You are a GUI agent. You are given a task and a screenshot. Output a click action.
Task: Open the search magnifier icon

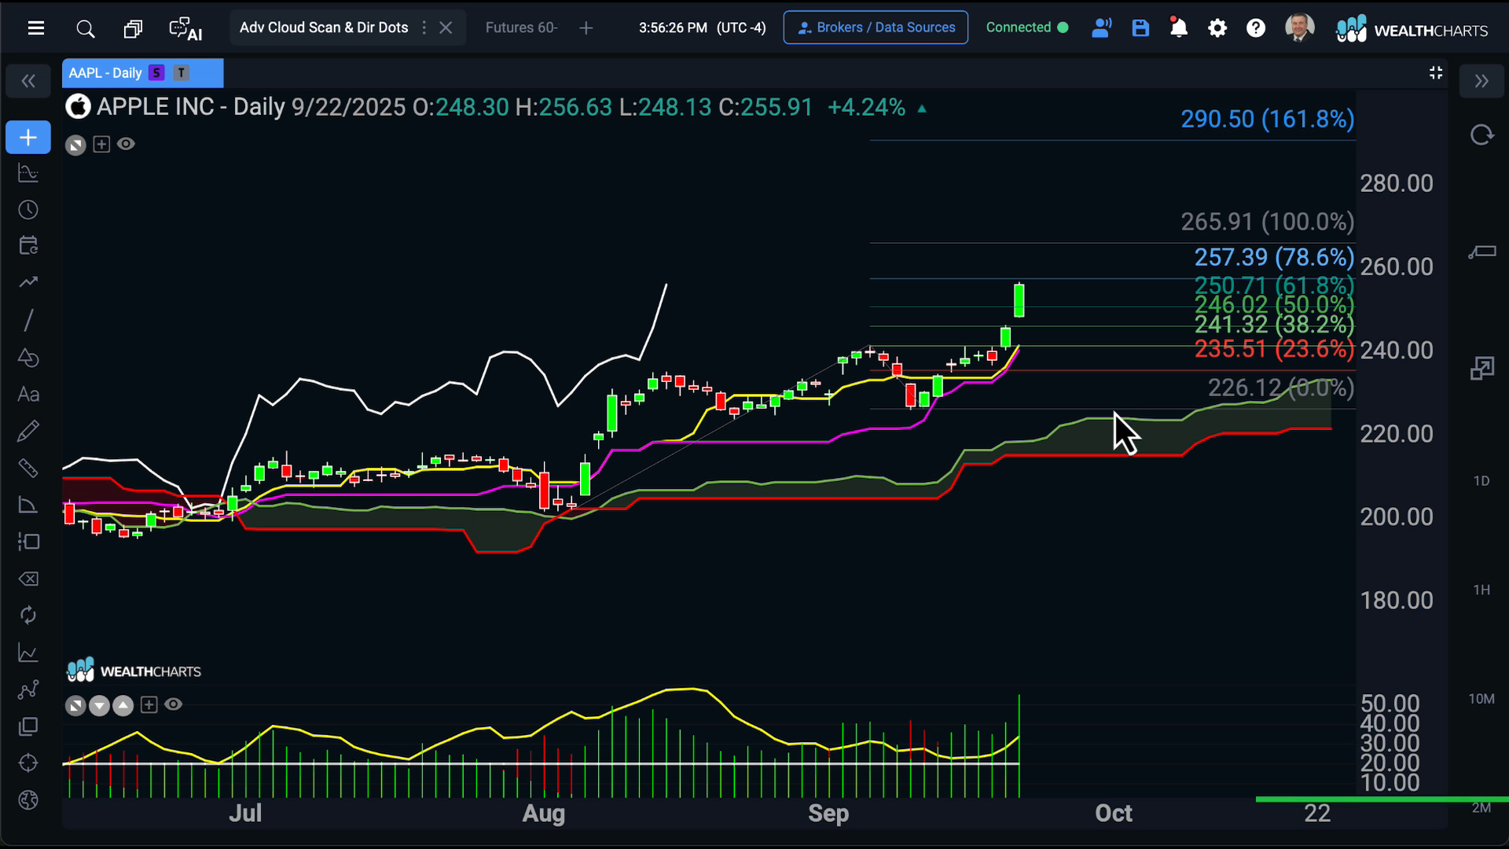coord(85,29)
